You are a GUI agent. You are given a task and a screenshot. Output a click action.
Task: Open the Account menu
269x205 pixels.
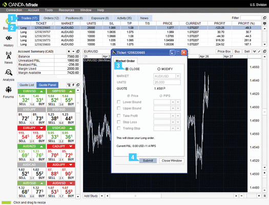tap(33, 10)
